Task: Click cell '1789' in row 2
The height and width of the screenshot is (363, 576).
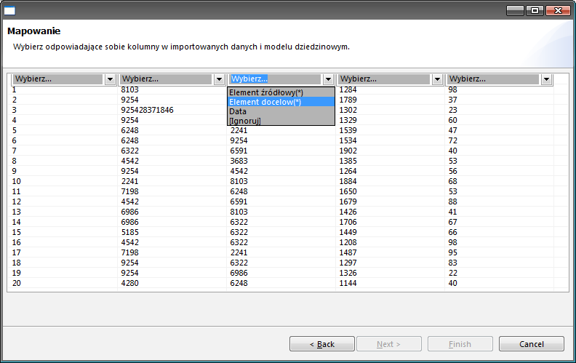Action: click(348, 100)
